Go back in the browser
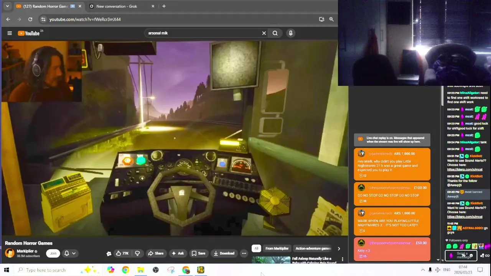The image size is (491, 276). click(x=8, y=19)
